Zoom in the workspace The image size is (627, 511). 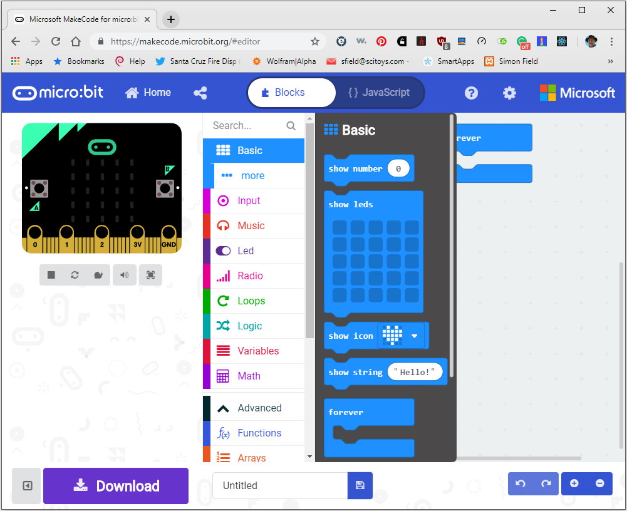coord(574,483)
